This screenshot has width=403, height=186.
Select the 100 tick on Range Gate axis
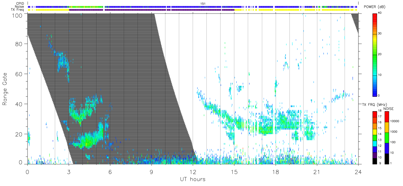tap(18, 15)
